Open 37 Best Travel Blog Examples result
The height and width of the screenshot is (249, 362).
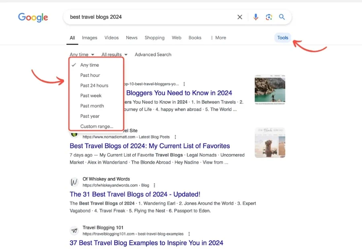pyautogui.click(x=146, y=243)
